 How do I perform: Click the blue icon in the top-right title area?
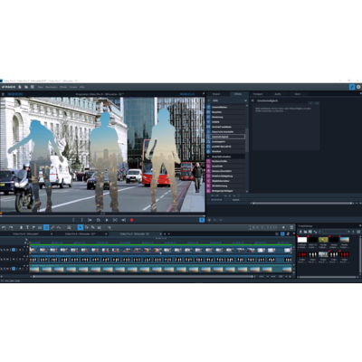point(352,87)
